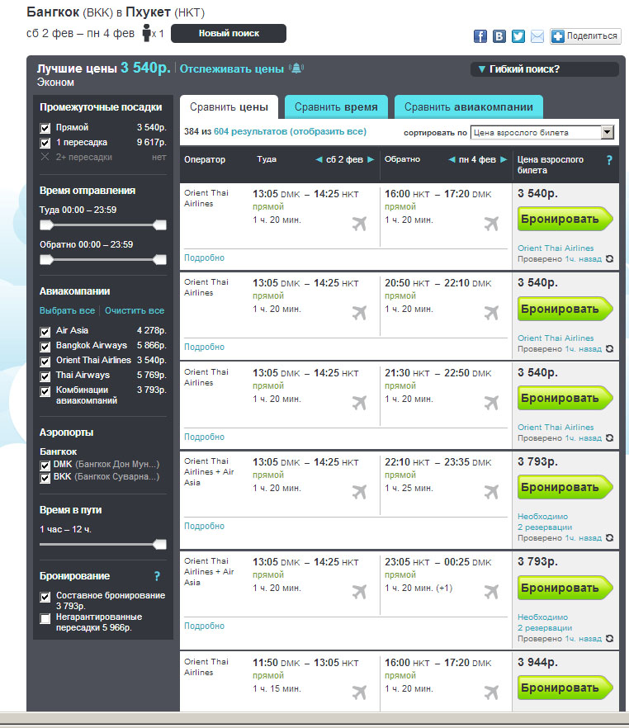The height and width of the screenshot is (728, 629).
Task: Refresh price check icon for 20:50 return flight
Action: pyautogui.click(x=609, y=348)
